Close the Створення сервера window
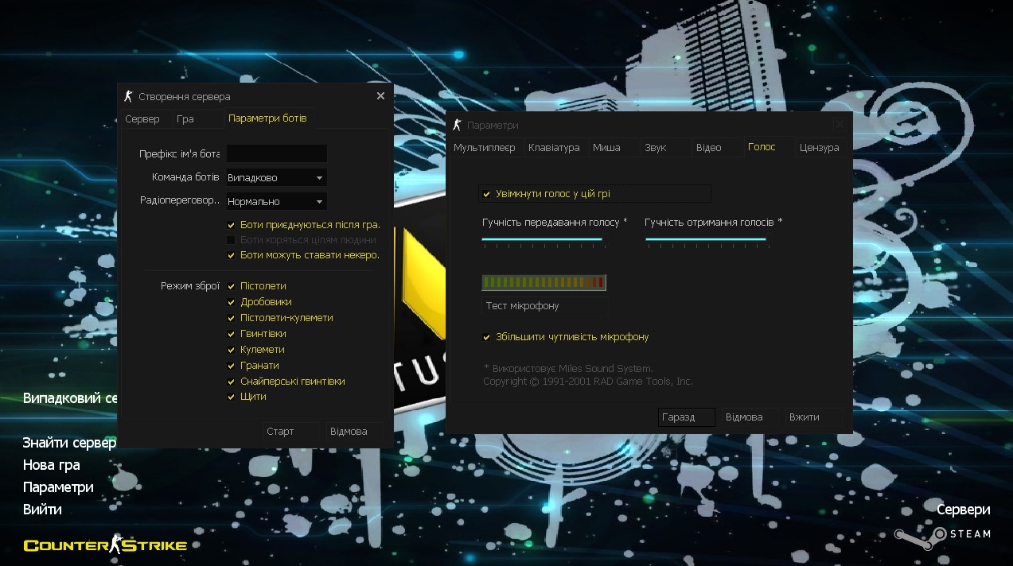Screen dimensions: 1013x566 380,96
